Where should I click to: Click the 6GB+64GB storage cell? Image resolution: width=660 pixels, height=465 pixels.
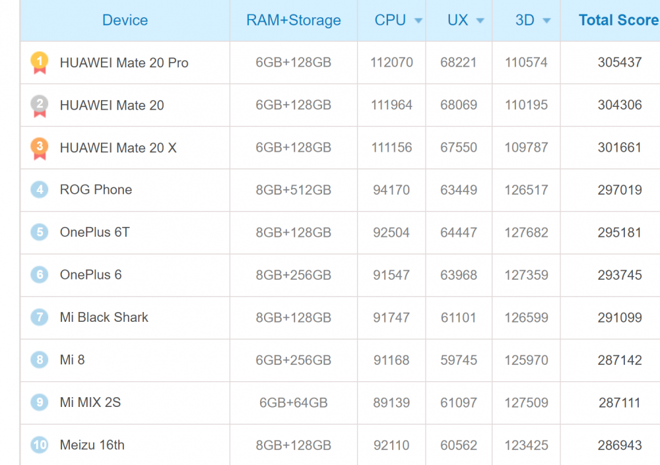294,403
